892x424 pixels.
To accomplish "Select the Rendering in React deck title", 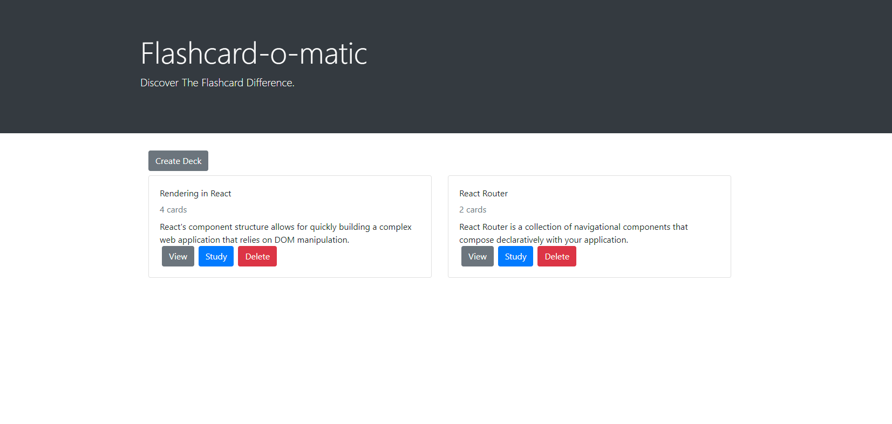I will (195, 193).
